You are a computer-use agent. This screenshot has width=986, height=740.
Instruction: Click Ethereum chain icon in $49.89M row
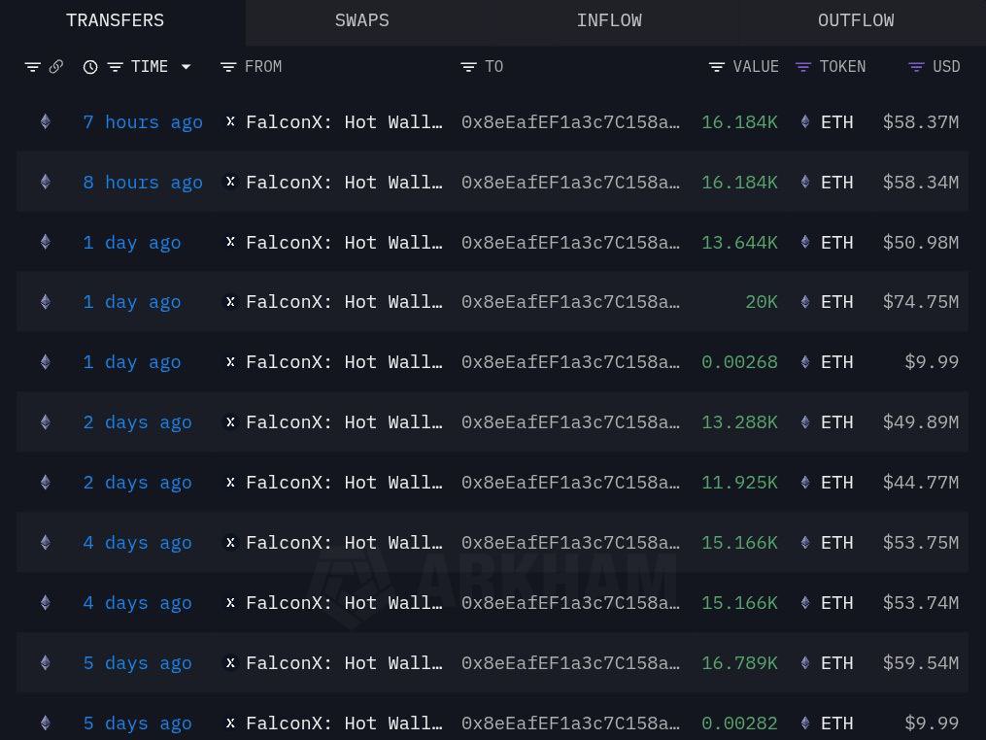tap(46, 421)
